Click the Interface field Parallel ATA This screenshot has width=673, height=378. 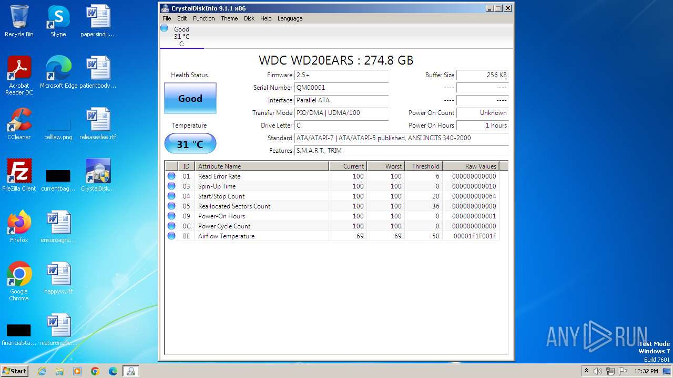(341, 100)
